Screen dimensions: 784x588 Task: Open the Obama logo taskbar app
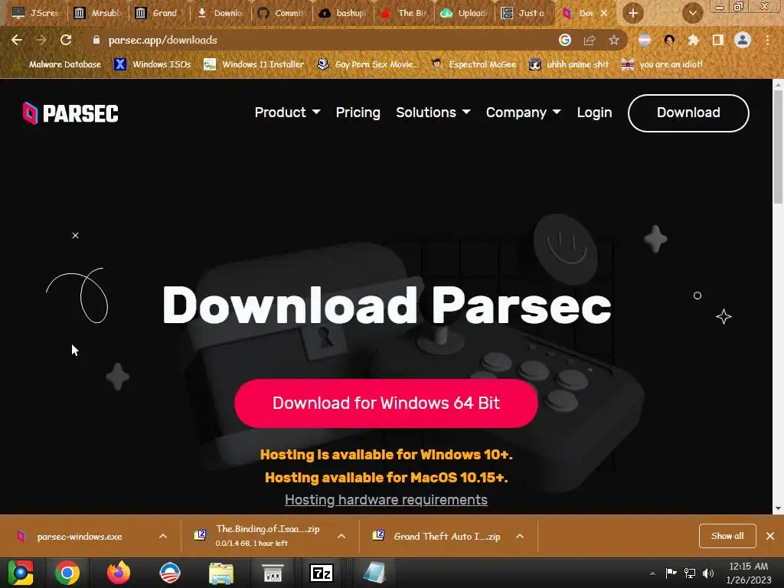169,573
